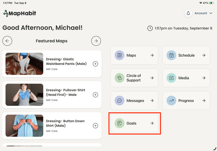
Task: Open the Media section
Action: [x=186, y=78]
